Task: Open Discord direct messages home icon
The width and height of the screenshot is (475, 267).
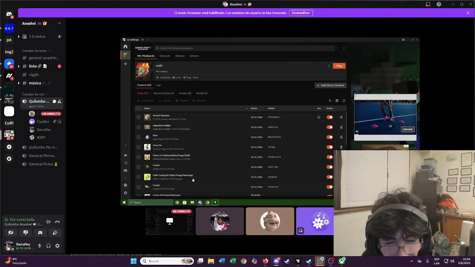Action: click(9, 14)
